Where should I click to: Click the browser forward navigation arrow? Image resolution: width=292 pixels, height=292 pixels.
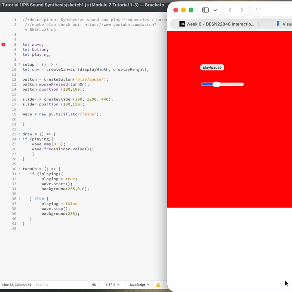coord(242,10)
